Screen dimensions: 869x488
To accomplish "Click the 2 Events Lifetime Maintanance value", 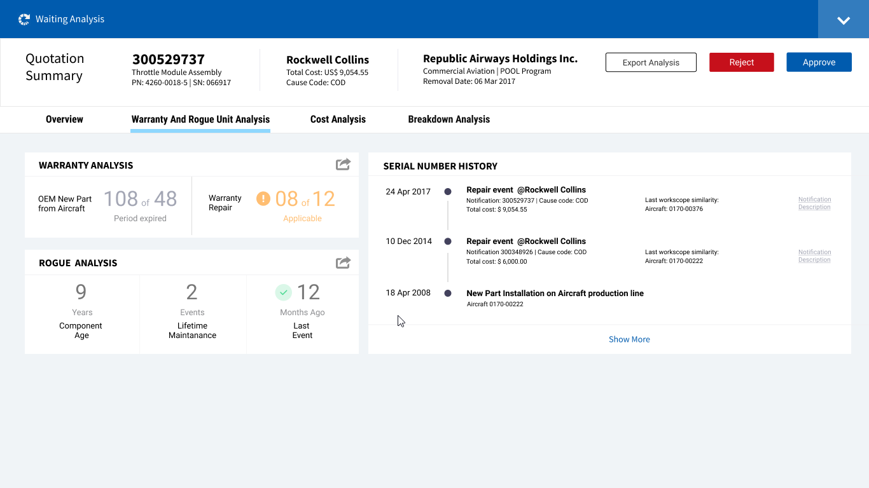I will coord(191,292).
